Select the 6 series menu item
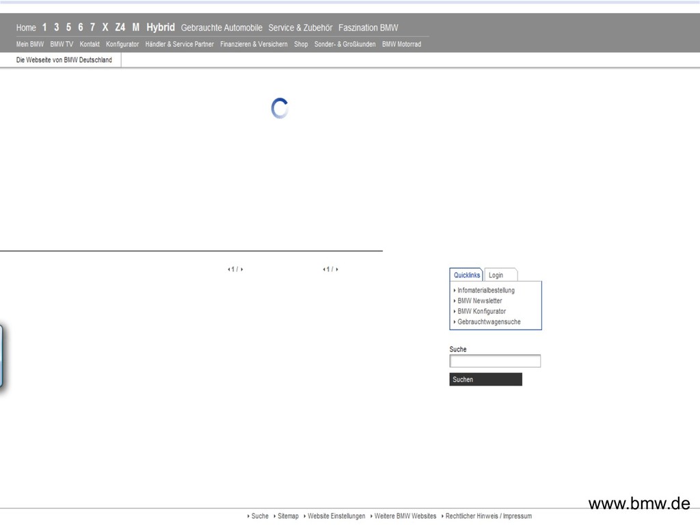 coord(81,27)
